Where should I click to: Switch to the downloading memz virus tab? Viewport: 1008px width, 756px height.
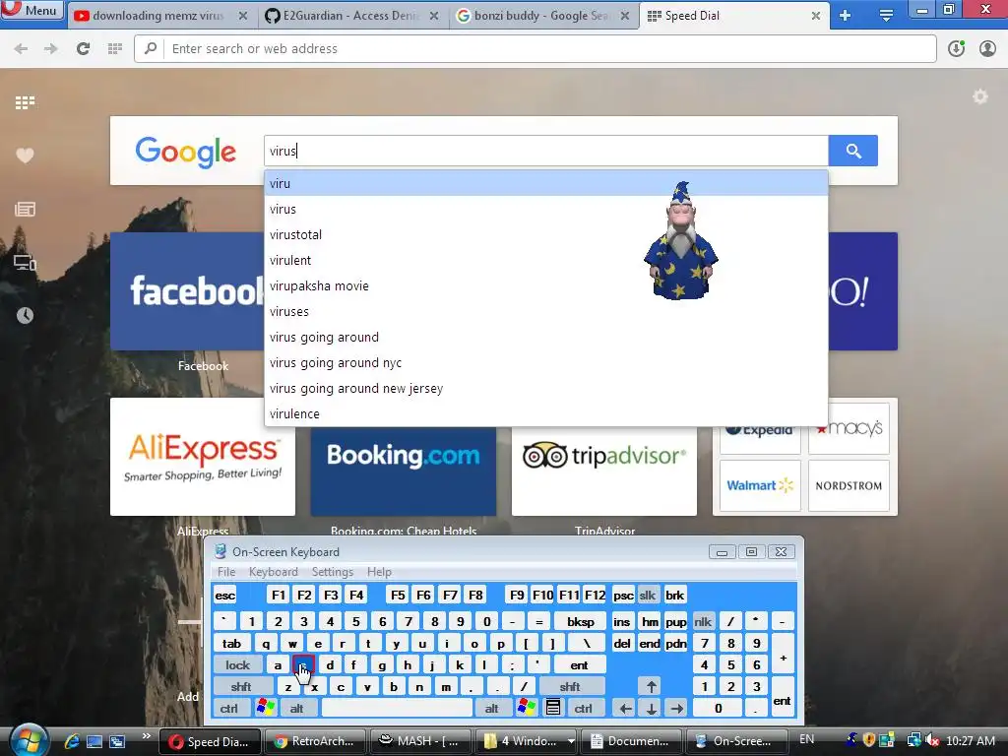click(x=160, y=16)
